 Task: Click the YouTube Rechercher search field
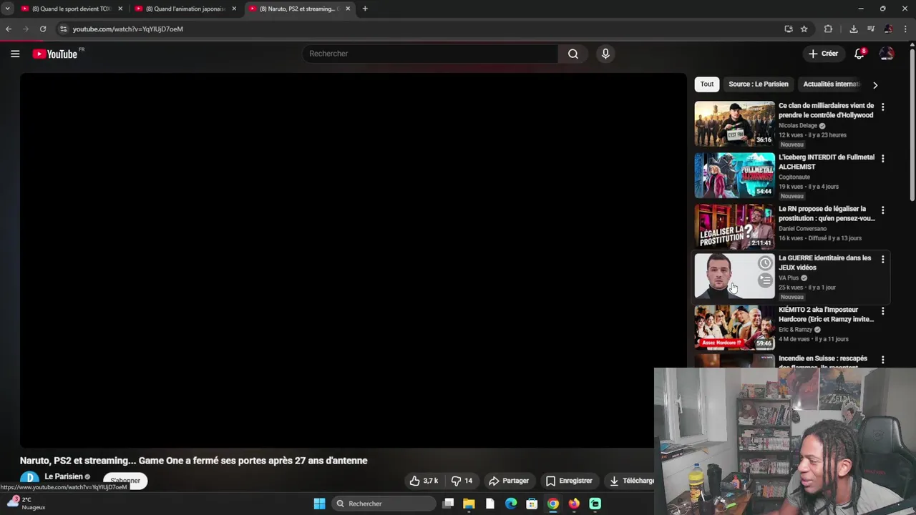click(x=431, y=54)
